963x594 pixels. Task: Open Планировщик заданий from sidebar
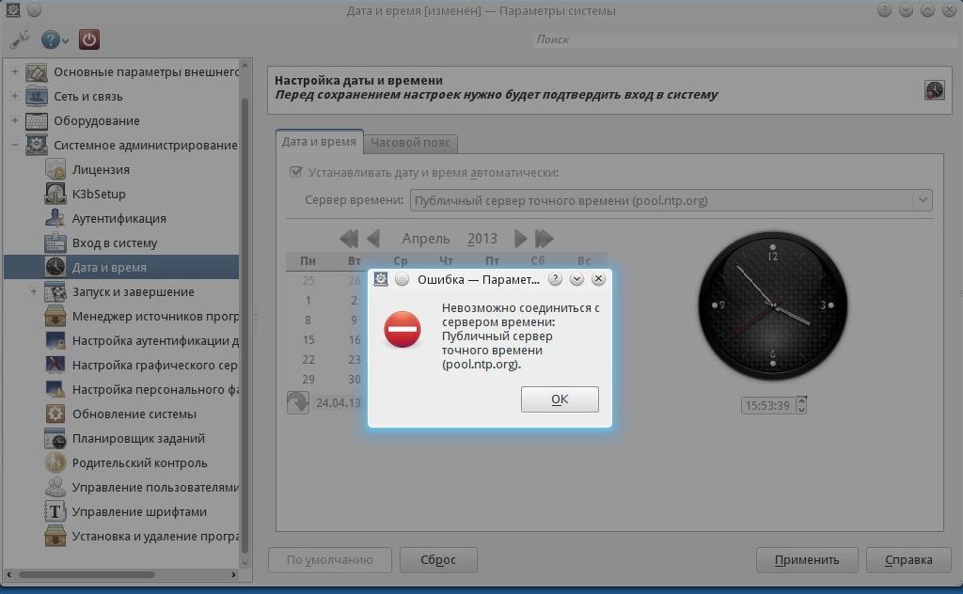click(137, 438)
